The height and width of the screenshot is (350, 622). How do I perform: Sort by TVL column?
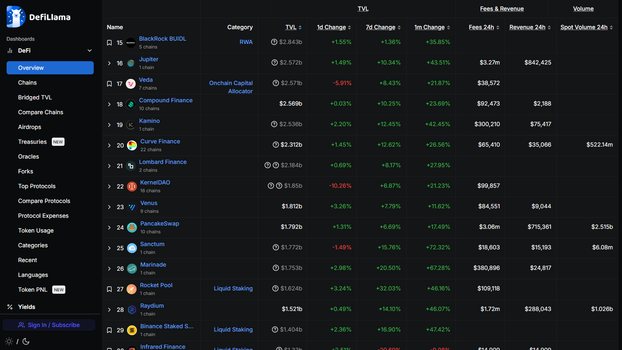(294, 27)
